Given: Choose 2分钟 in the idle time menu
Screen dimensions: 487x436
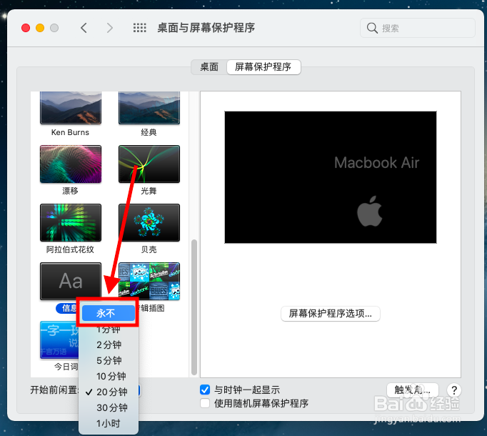Looking at the screenshot, I should coord(109,345).
